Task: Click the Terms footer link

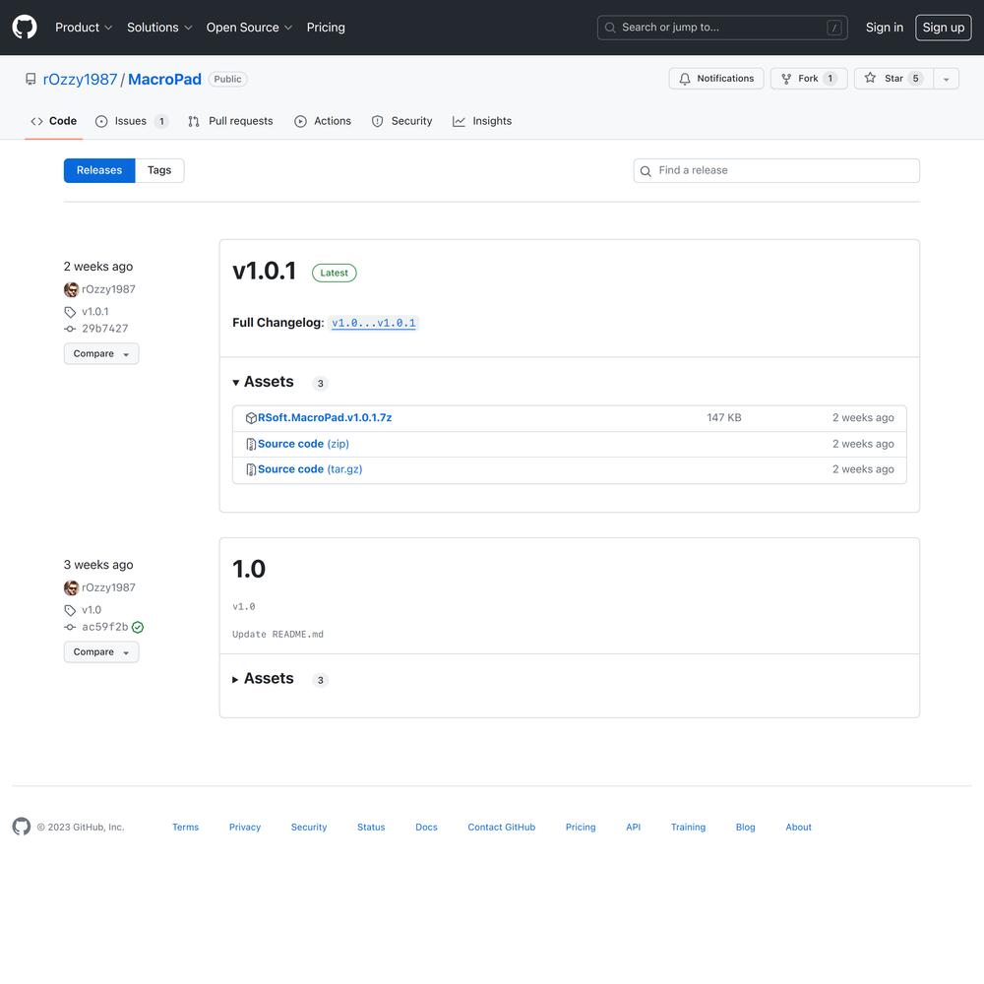Action: [185, 828]
